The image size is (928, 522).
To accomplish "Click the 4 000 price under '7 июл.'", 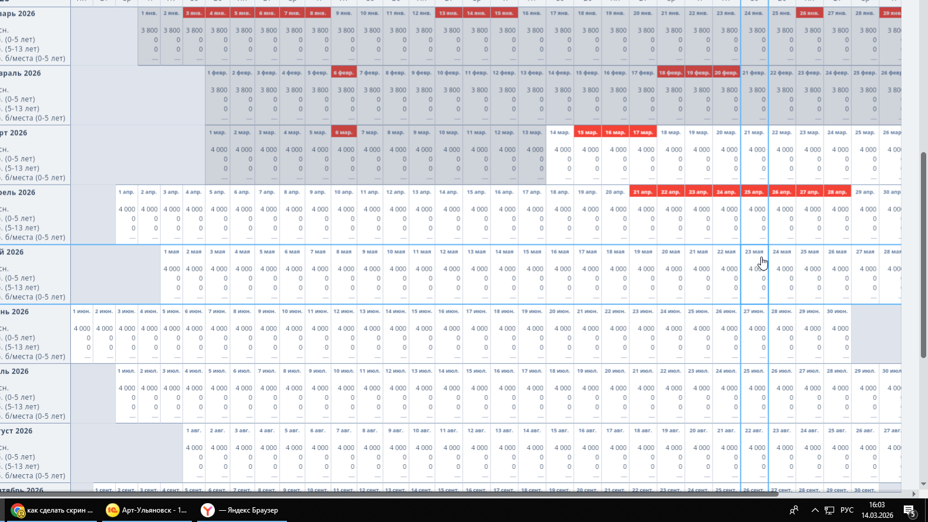I will point(269,388).
